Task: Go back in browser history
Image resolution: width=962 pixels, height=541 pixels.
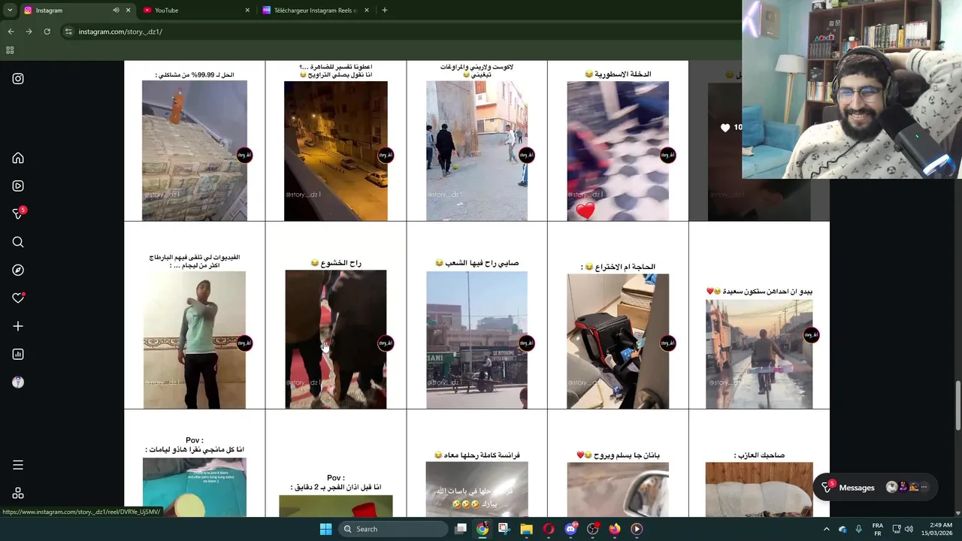Action: [11, 32]
